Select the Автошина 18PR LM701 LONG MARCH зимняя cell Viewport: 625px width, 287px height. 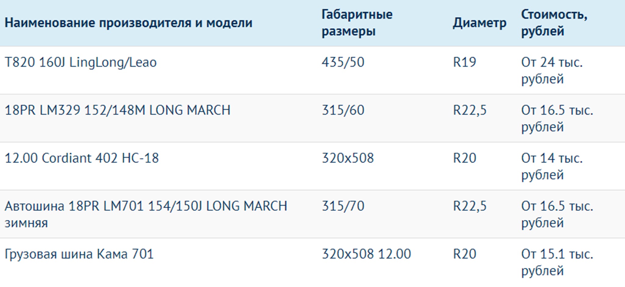tap(146, 214)
